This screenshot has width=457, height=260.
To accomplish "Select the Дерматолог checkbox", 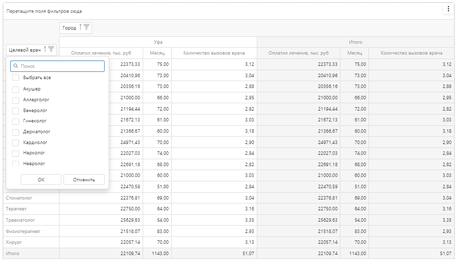I will [16, 132].
